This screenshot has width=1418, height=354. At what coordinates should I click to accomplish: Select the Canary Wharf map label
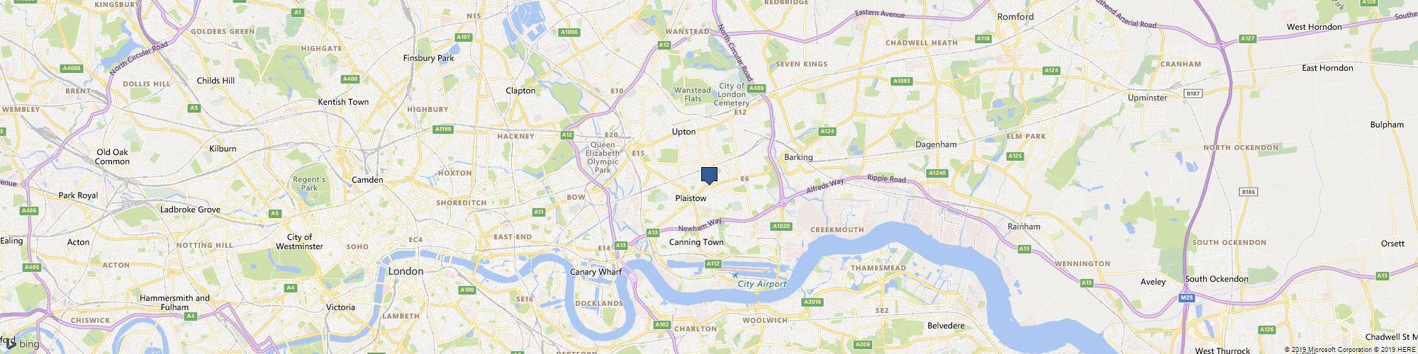(596, 272)
